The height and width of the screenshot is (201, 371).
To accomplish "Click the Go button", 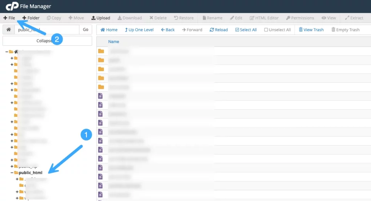I will 86,30.
